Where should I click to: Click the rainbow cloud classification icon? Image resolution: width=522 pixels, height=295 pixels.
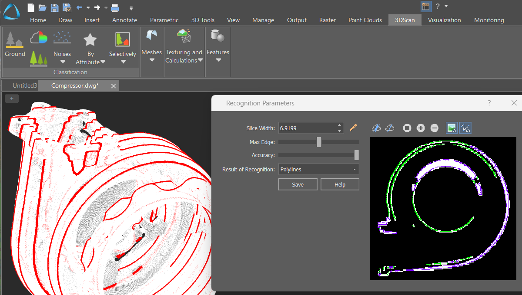pyautogui.click(x=39, y=38)
